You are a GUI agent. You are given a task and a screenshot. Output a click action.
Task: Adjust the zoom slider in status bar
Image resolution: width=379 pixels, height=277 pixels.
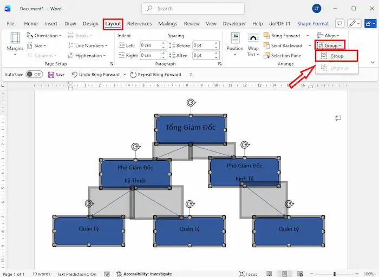point(335,274)
